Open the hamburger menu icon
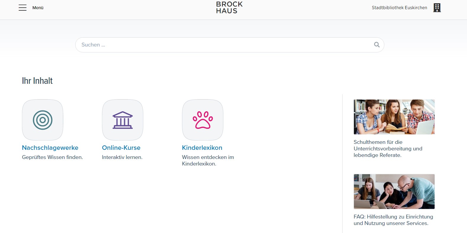 click(x=23, y=8)
